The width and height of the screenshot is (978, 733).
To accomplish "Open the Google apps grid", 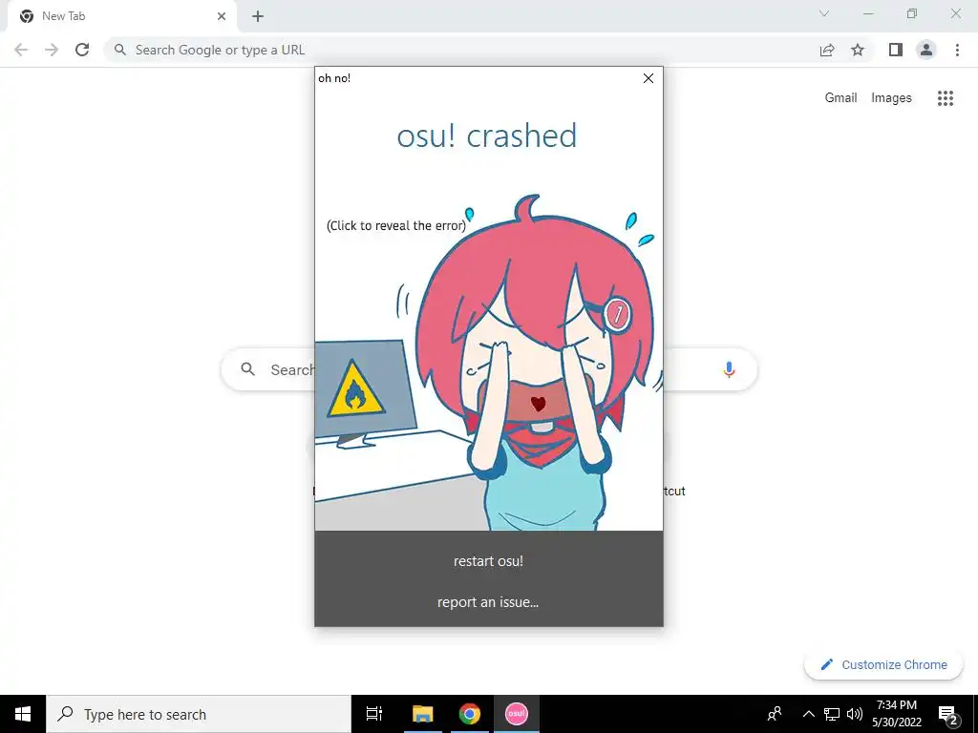I will tap(945, 98).
